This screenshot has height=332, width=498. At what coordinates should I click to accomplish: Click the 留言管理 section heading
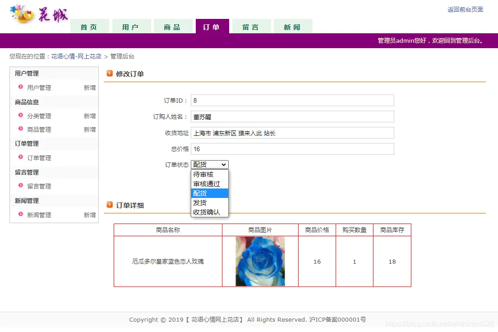[27, 172]
